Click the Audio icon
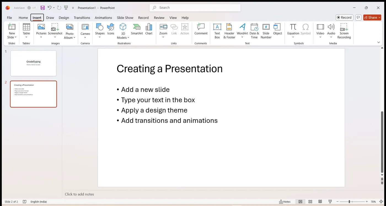 331,27
